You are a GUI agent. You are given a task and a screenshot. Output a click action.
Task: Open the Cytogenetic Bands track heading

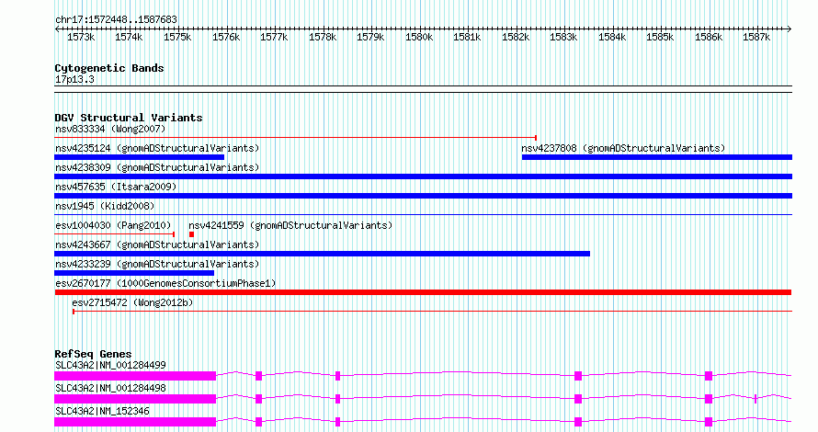[x=109, y=68]
